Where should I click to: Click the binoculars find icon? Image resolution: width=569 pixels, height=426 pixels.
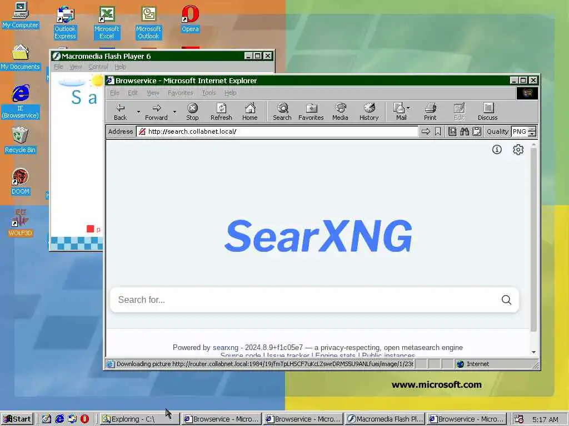click(x=465, y=131)
